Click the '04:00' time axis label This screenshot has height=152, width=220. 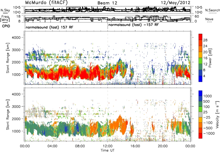(52, 146)
